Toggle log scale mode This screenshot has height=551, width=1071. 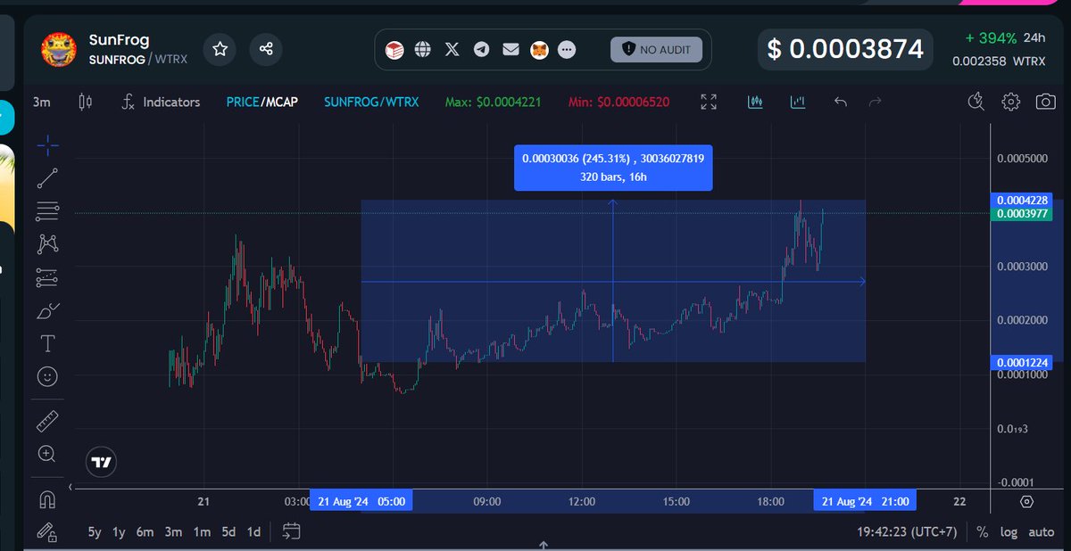1009,532
